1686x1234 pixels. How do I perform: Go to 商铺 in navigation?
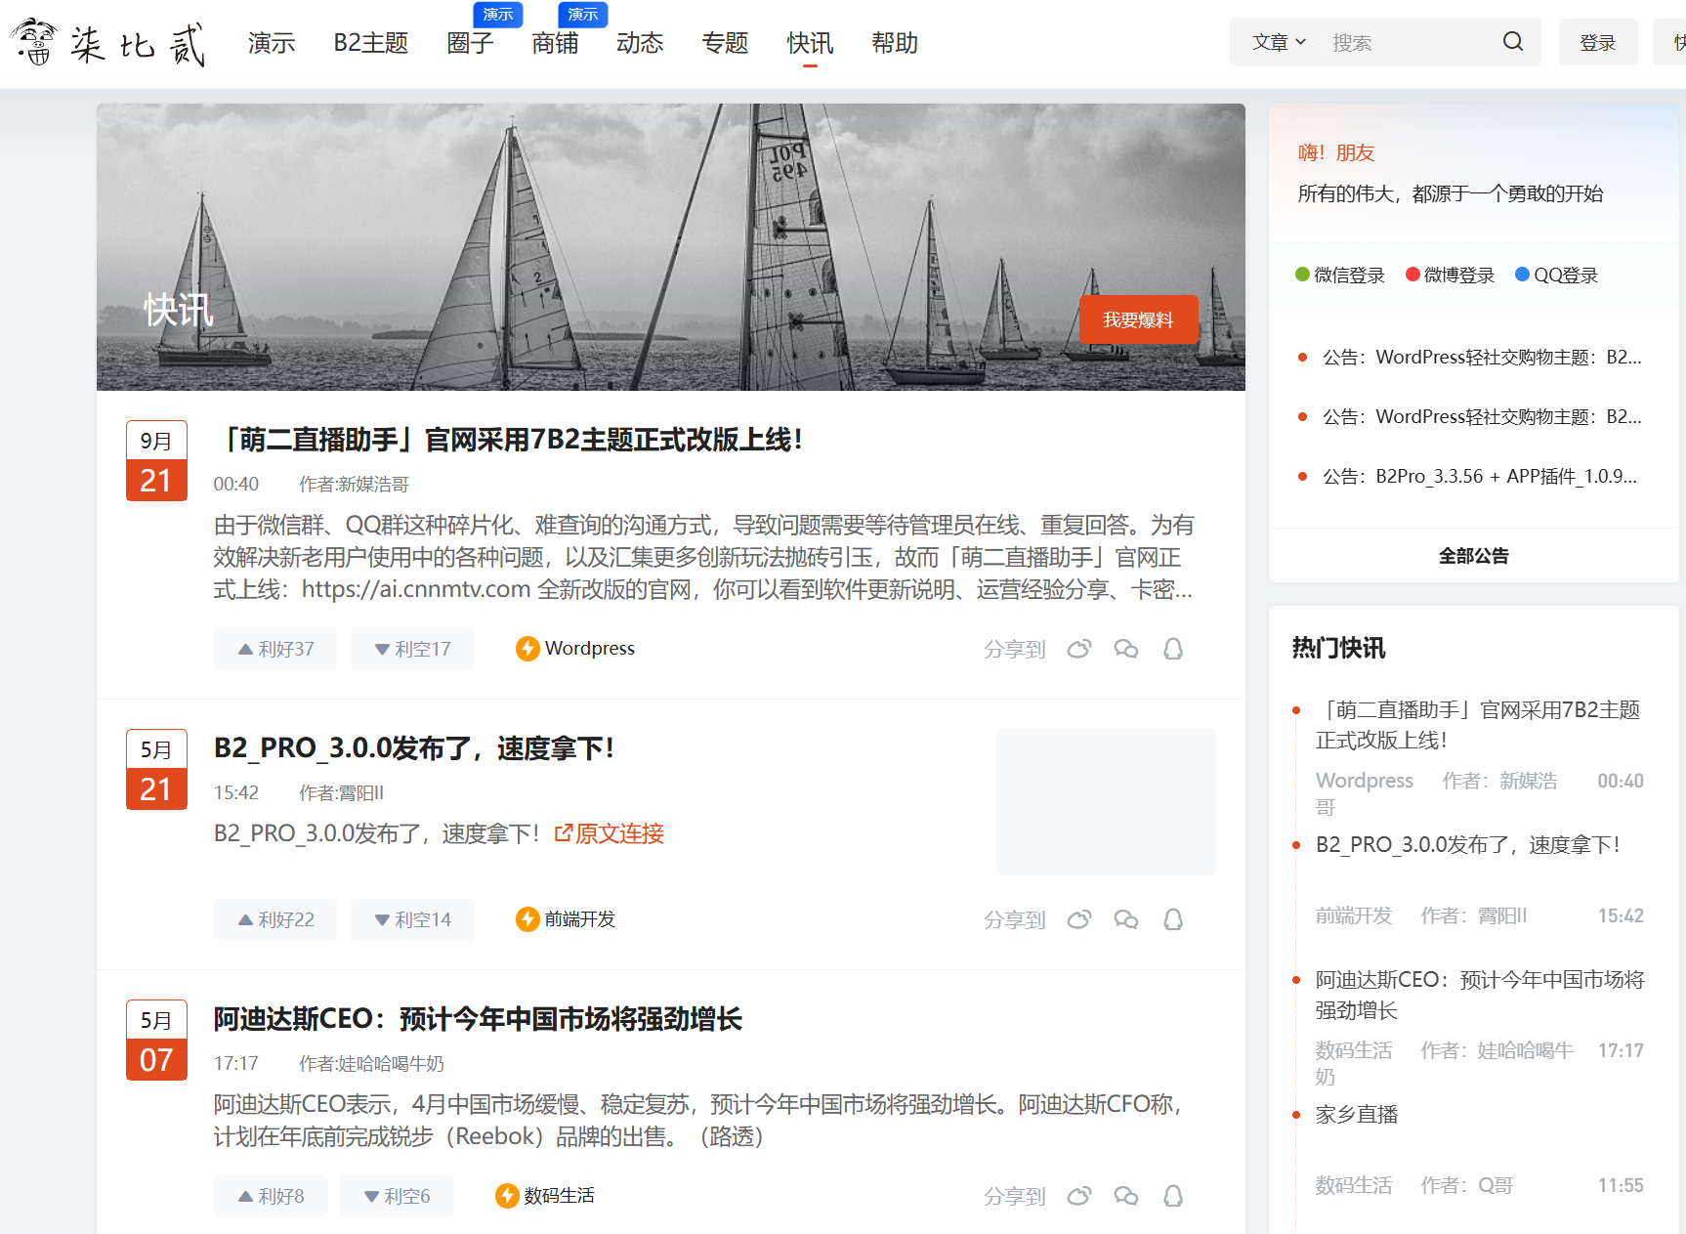[555, 43]
